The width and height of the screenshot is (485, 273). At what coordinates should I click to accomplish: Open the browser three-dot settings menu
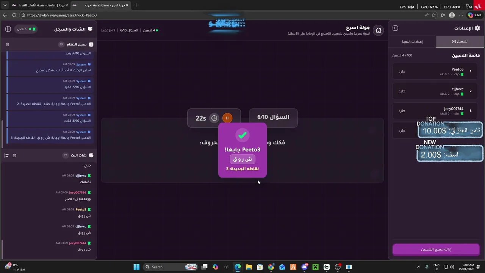coord(461,15)
